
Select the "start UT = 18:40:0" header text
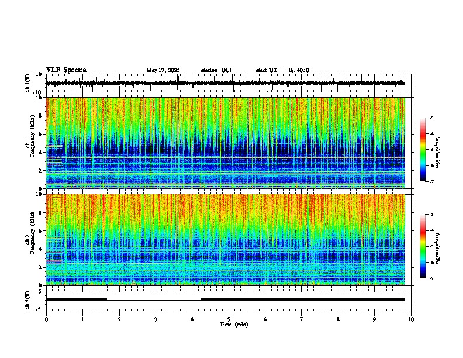pyautogui.click(x=282, y=70)
